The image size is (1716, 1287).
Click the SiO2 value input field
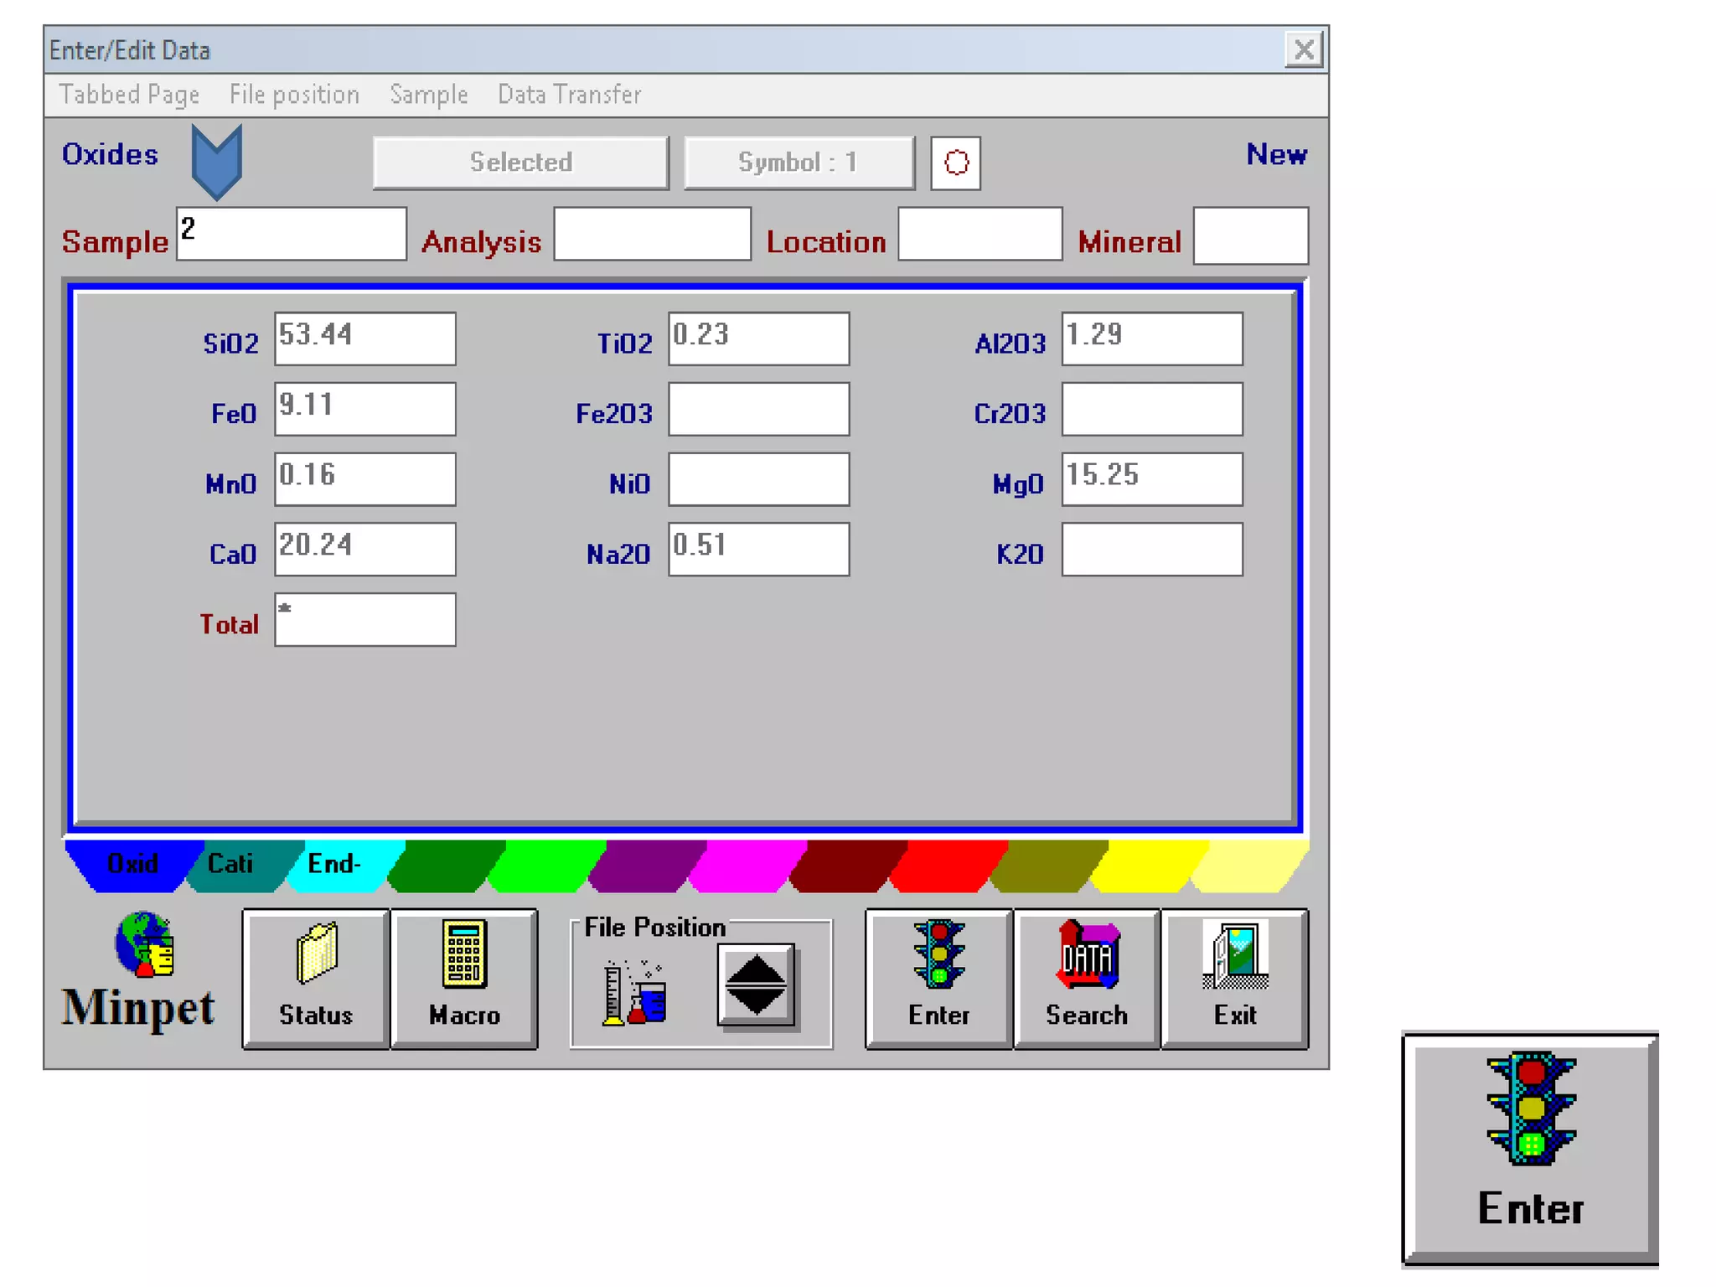pyautogui.click(x=364, y=339)
